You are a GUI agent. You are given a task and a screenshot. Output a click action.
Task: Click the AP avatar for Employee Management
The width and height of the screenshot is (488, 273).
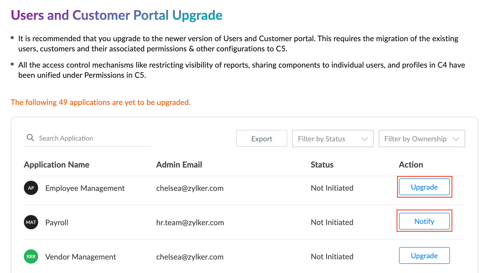[31, 188]
